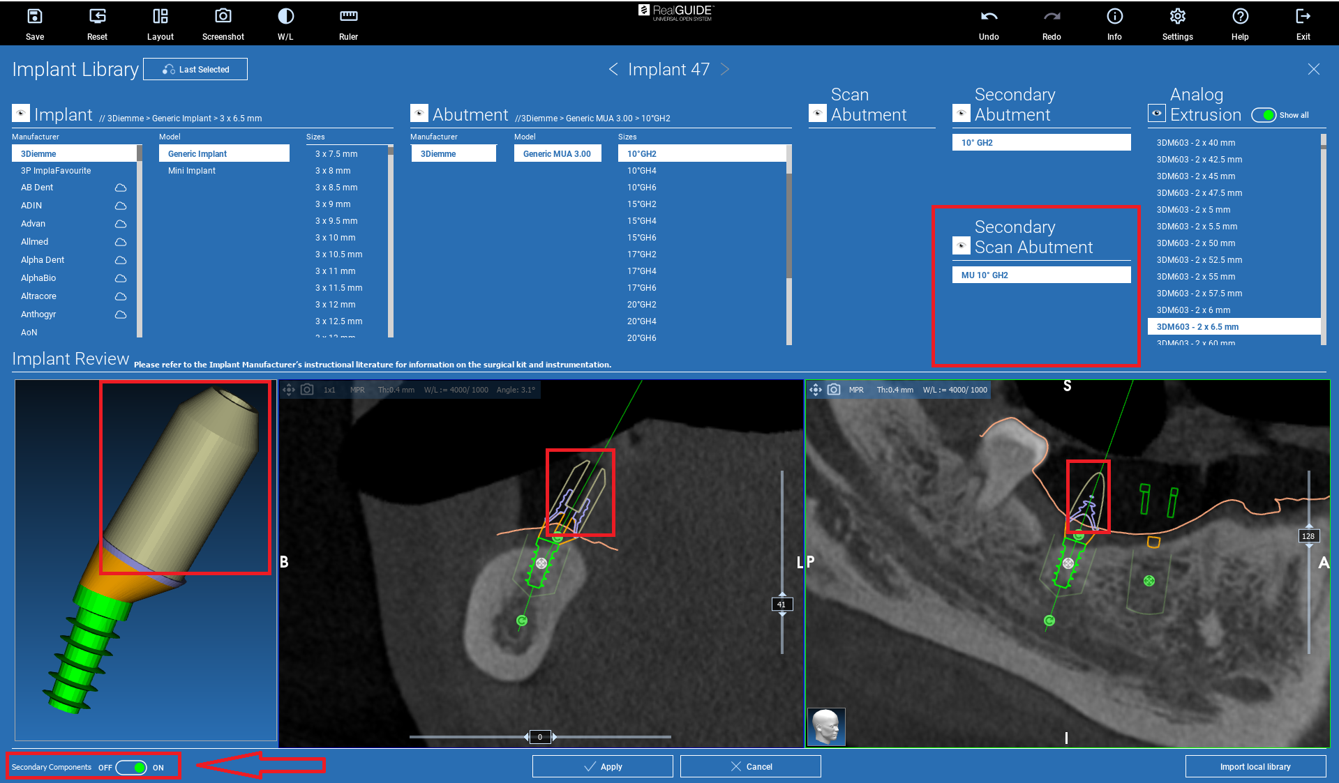Select 3P ImplaFavourite manufacturer
Viewport: 1339px width, 783px height.
pos(56,171)
